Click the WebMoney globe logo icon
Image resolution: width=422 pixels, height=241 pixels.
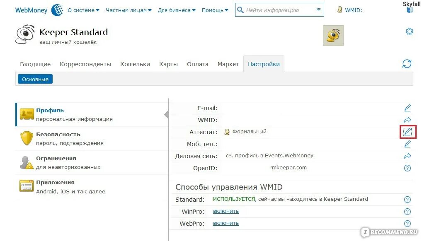(x=57, y=10)
